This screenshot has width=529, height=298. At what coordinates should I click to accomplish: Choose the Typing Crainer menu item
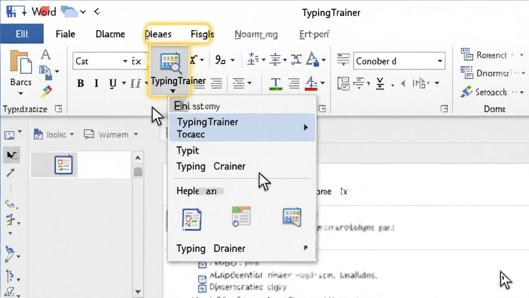tap(211, 166)
